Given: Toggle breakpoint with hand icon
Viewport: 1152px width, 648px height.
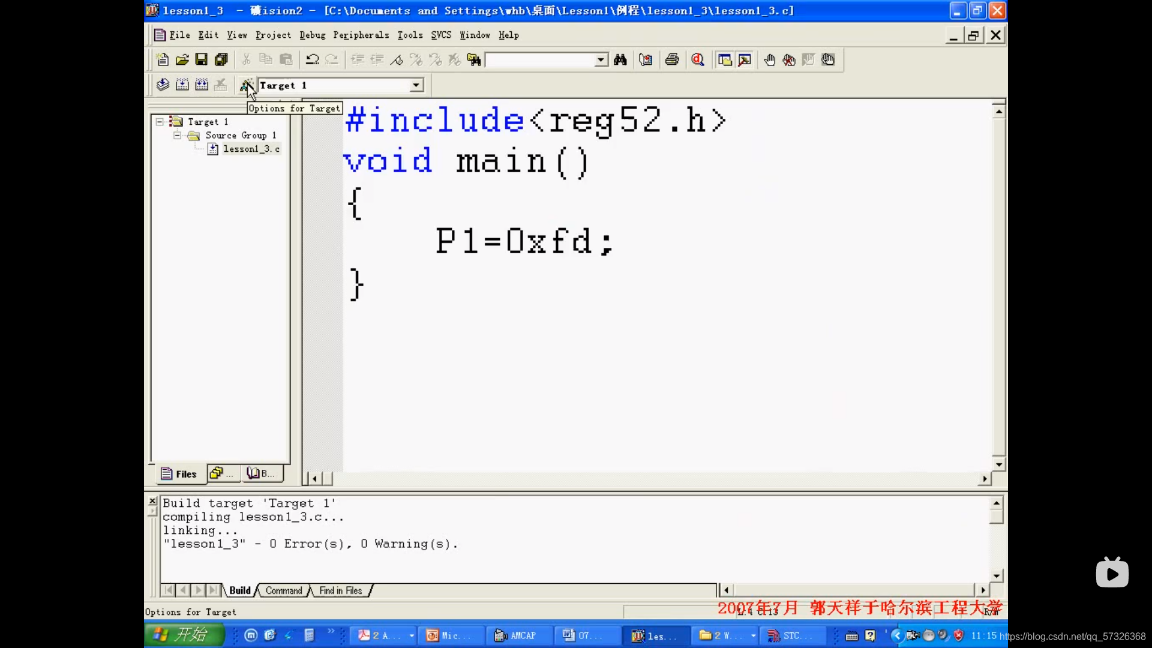Looking at the screenshot, I should pyautogui.click(x=770, y=59).
